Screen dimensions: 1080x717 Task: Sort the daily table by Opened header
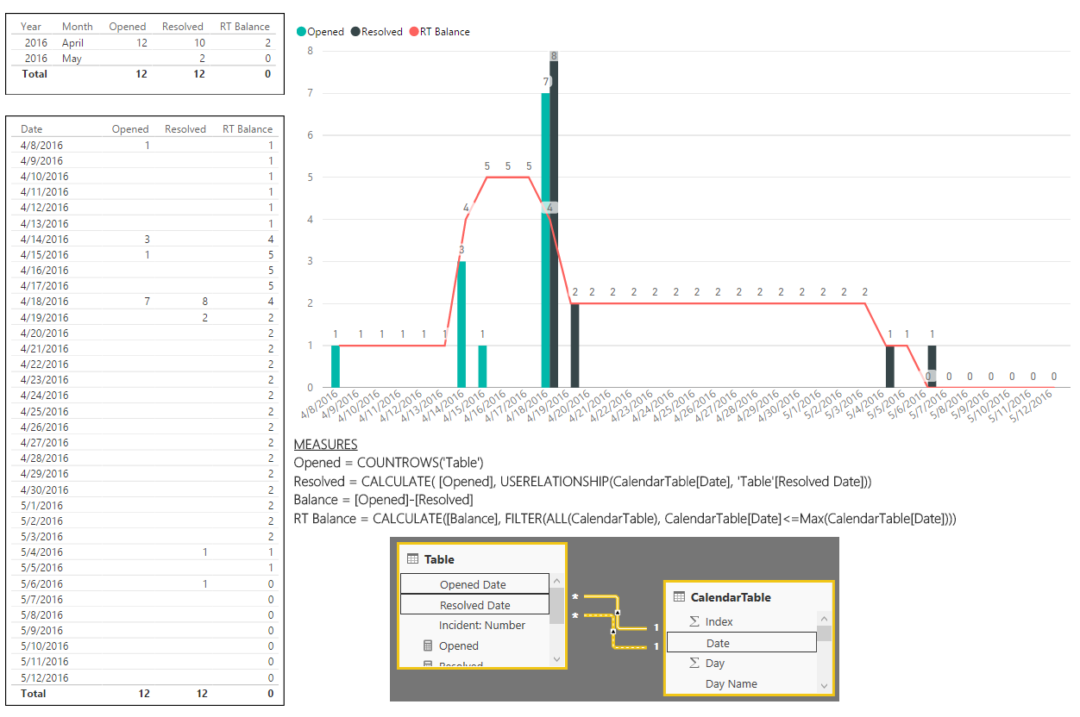coord(130,129)
